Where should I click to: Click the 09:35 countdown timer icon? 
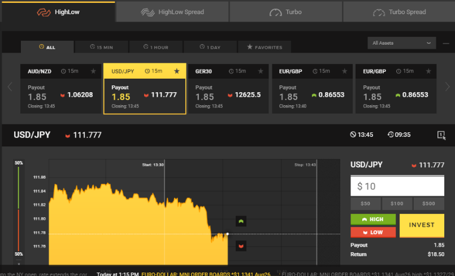391,135
